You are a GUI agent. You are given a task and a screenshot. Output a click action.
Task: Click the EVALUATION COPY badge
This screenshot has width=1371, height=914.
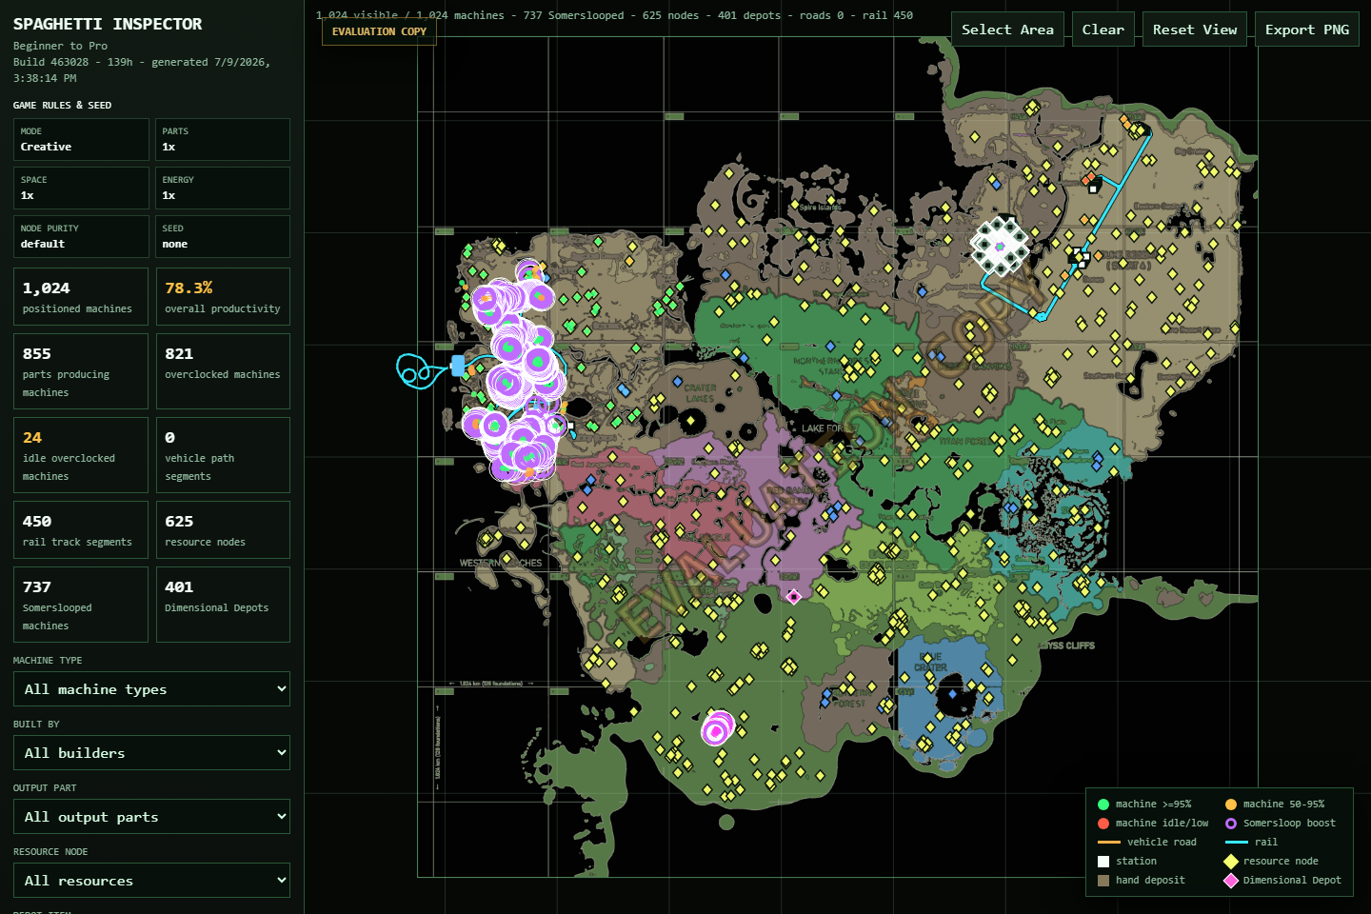click(x=379, y=31)
